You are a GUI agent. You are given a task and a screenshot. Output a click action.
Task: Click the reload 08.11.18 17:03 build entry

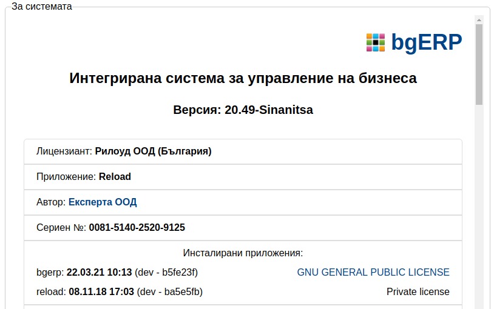pyautogui.click(x=120, y=291)
